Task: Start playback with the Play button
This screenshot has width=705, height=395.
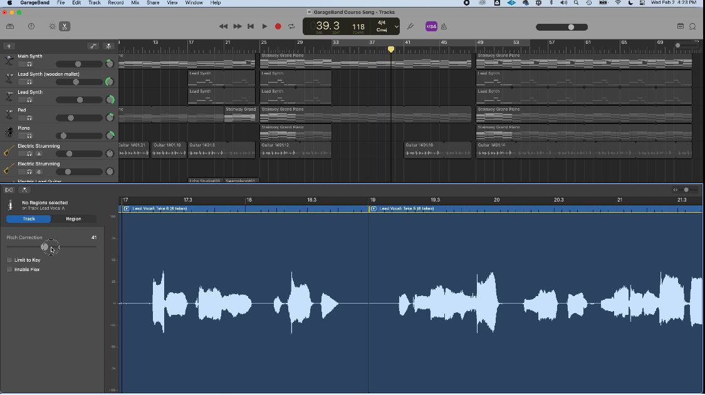Action: tap(264, 26)
